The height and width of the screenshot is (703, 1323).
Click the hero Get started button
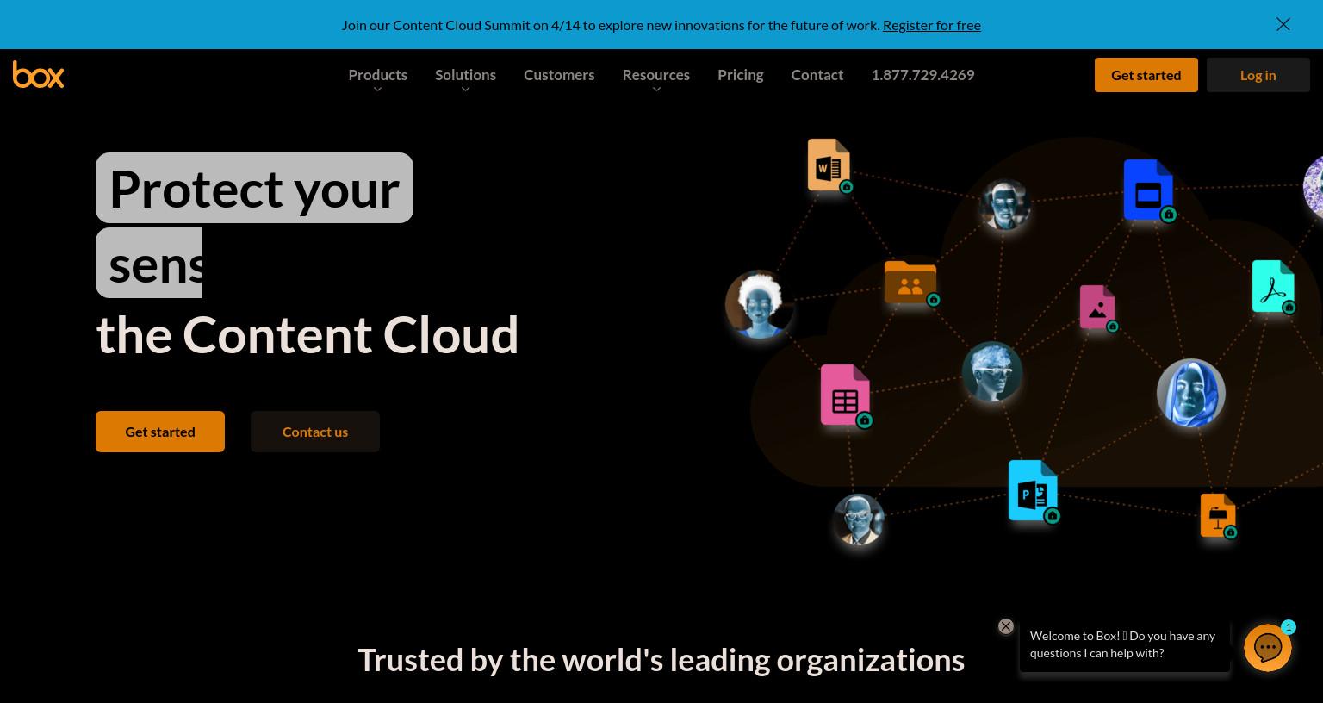pos(160,432)
